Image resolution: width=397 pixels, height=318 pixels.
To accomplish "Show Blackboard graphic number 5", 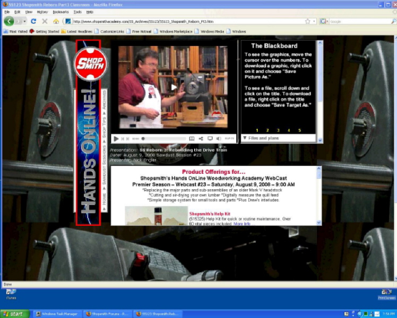I will pyautogui.click(x=299, y=130).
